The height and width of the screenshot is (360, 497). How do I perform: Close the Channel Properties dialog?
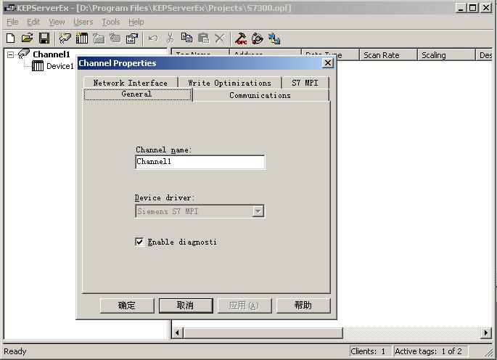(328, 63)
